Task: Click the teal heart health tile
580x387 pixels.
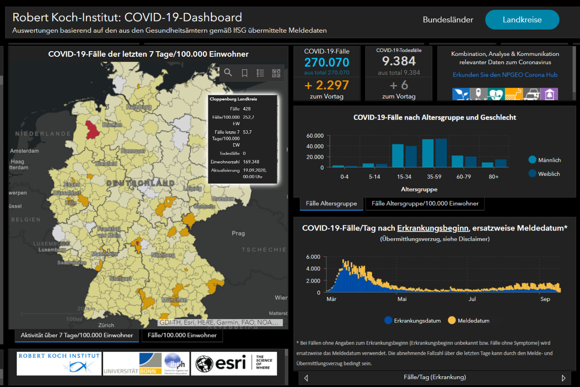Action: click(x=496, y=94)
